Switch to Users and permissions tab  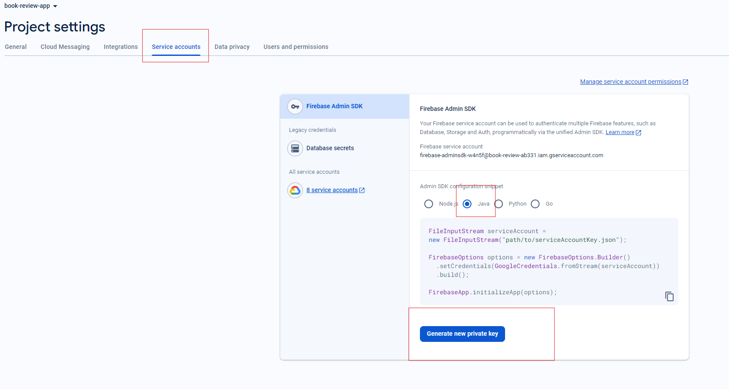296,47
